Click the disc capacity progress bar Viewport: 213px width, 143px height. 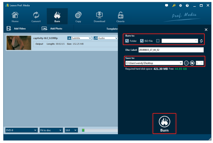[x=100, y=130]
